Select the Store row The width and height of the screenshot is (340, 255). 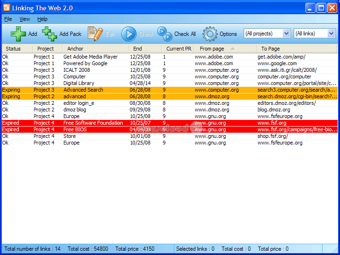click(x=170, y=136)
